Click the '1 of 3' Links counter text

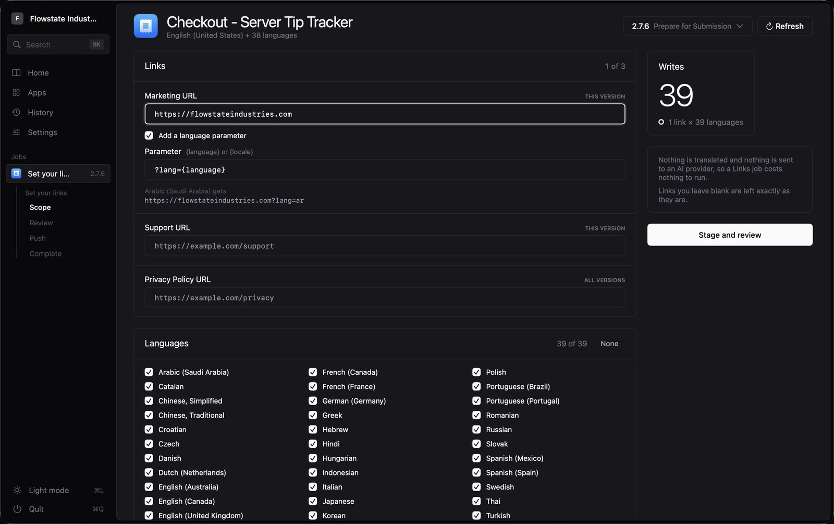(x=615, y=66)
